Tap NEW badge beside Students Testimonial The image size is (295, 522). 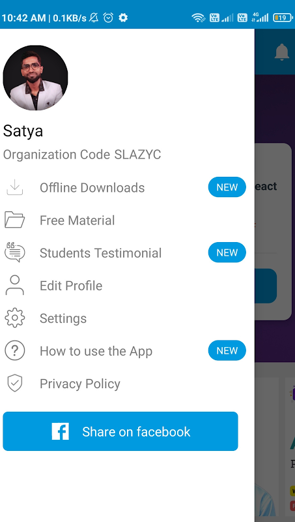[x=227, y=253]
